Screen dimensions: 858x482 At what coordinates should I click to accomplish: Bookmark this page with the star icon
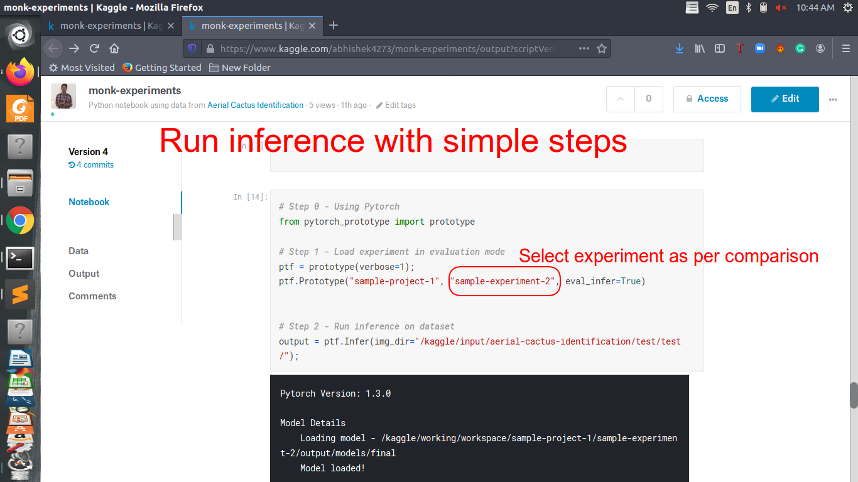(601, 48)
